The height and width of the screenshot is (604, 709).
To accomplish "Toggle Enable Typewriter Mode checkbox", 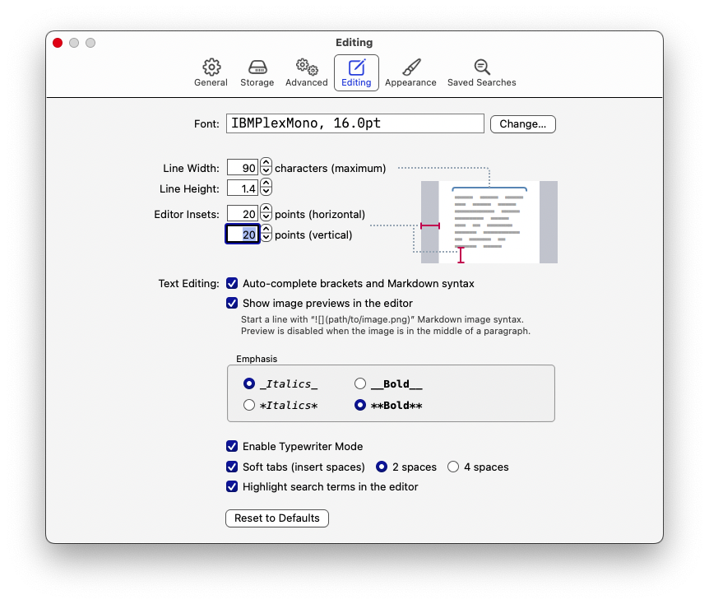I will (232, 446).
